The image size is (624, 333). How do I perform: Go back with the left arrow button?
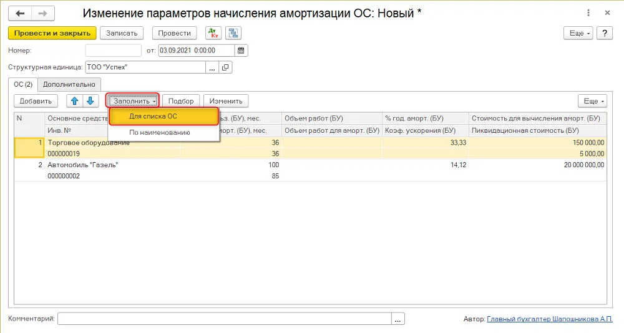20,14
